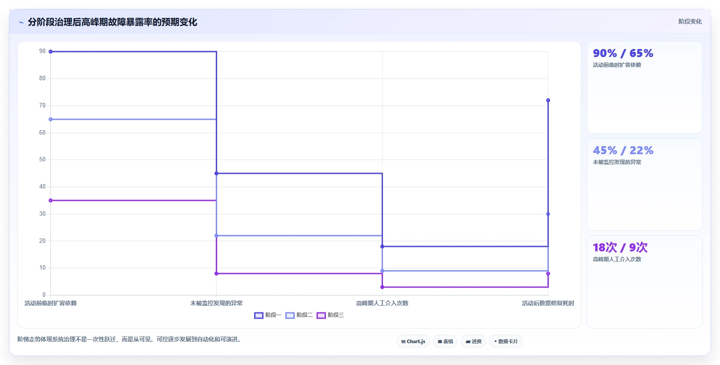Click the 高峰期人工介入次数 x-axis label

click(382, 303)
